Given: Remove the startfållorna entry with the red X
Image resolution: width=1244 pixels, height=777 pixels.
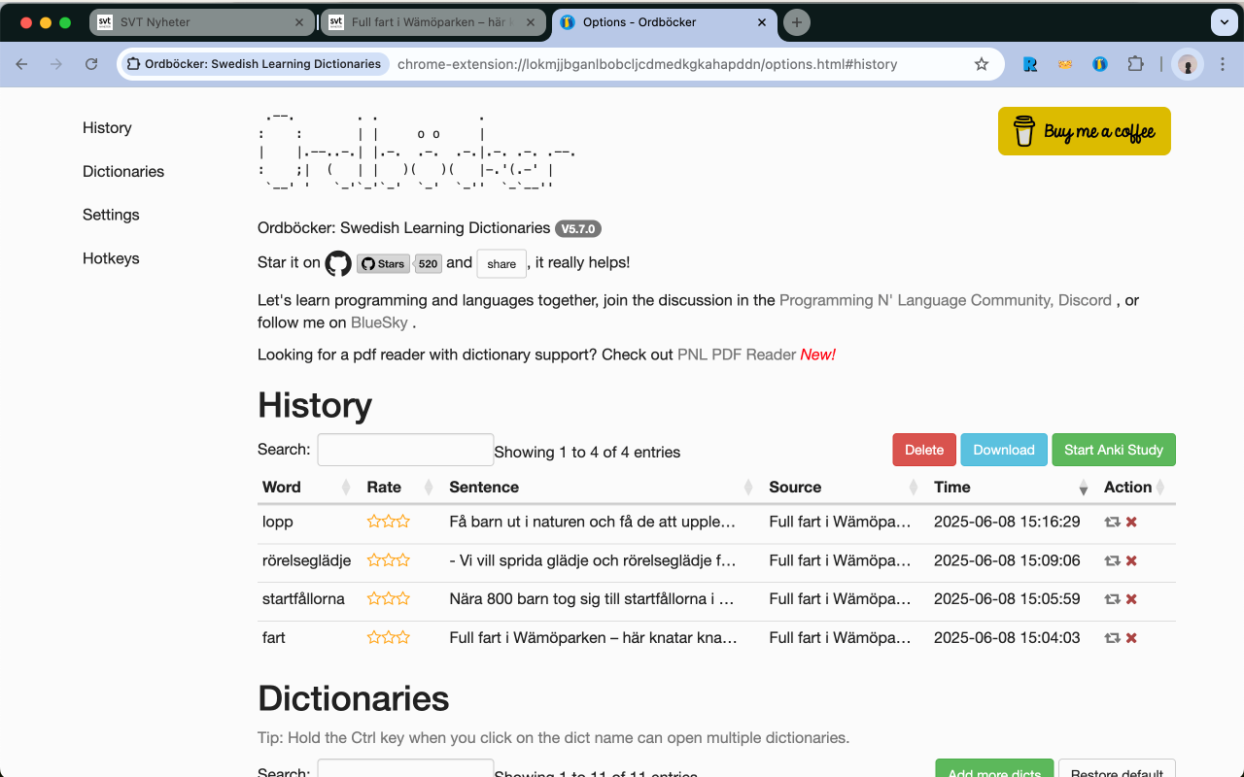Looking at the screenshot, I should 1131,599.
